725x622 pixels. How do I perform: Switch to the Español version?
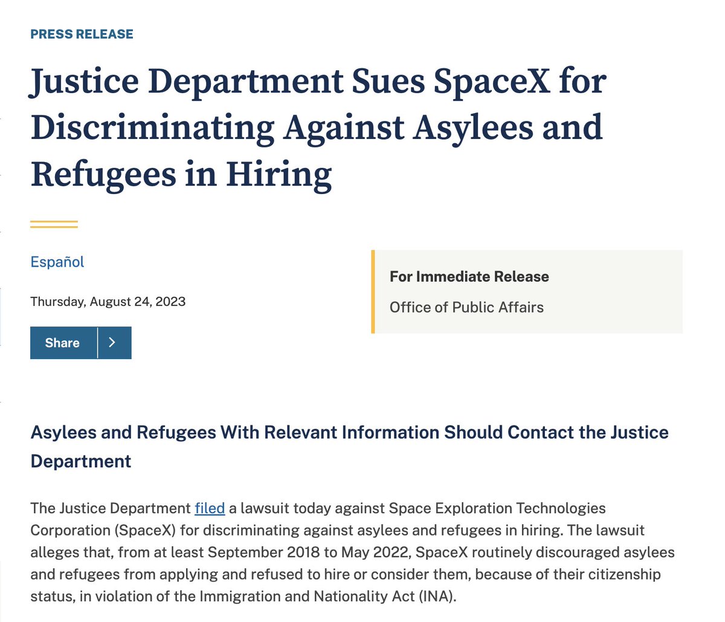(57, 262)
